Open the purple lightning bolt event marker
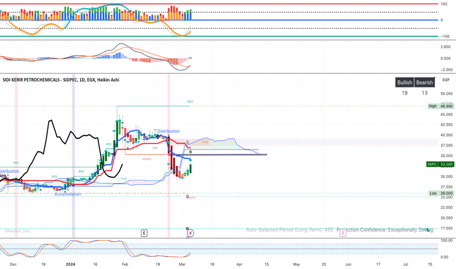This screenshot has height=269, width=456. [x=190, y=233]
